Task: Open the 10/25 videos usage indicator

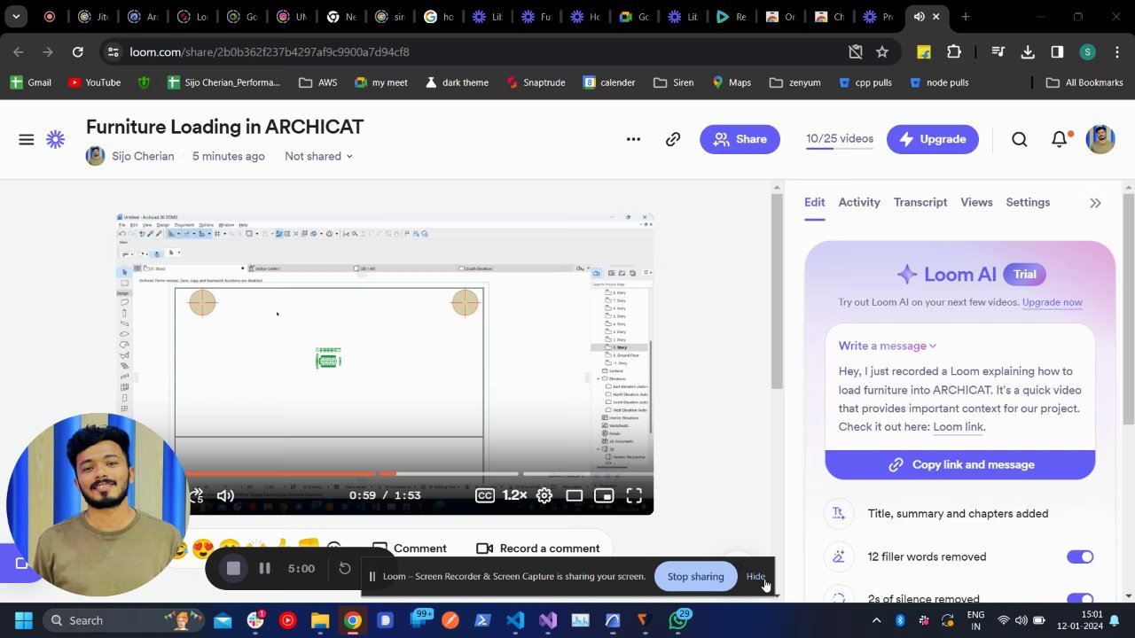Action: [840, 139]
